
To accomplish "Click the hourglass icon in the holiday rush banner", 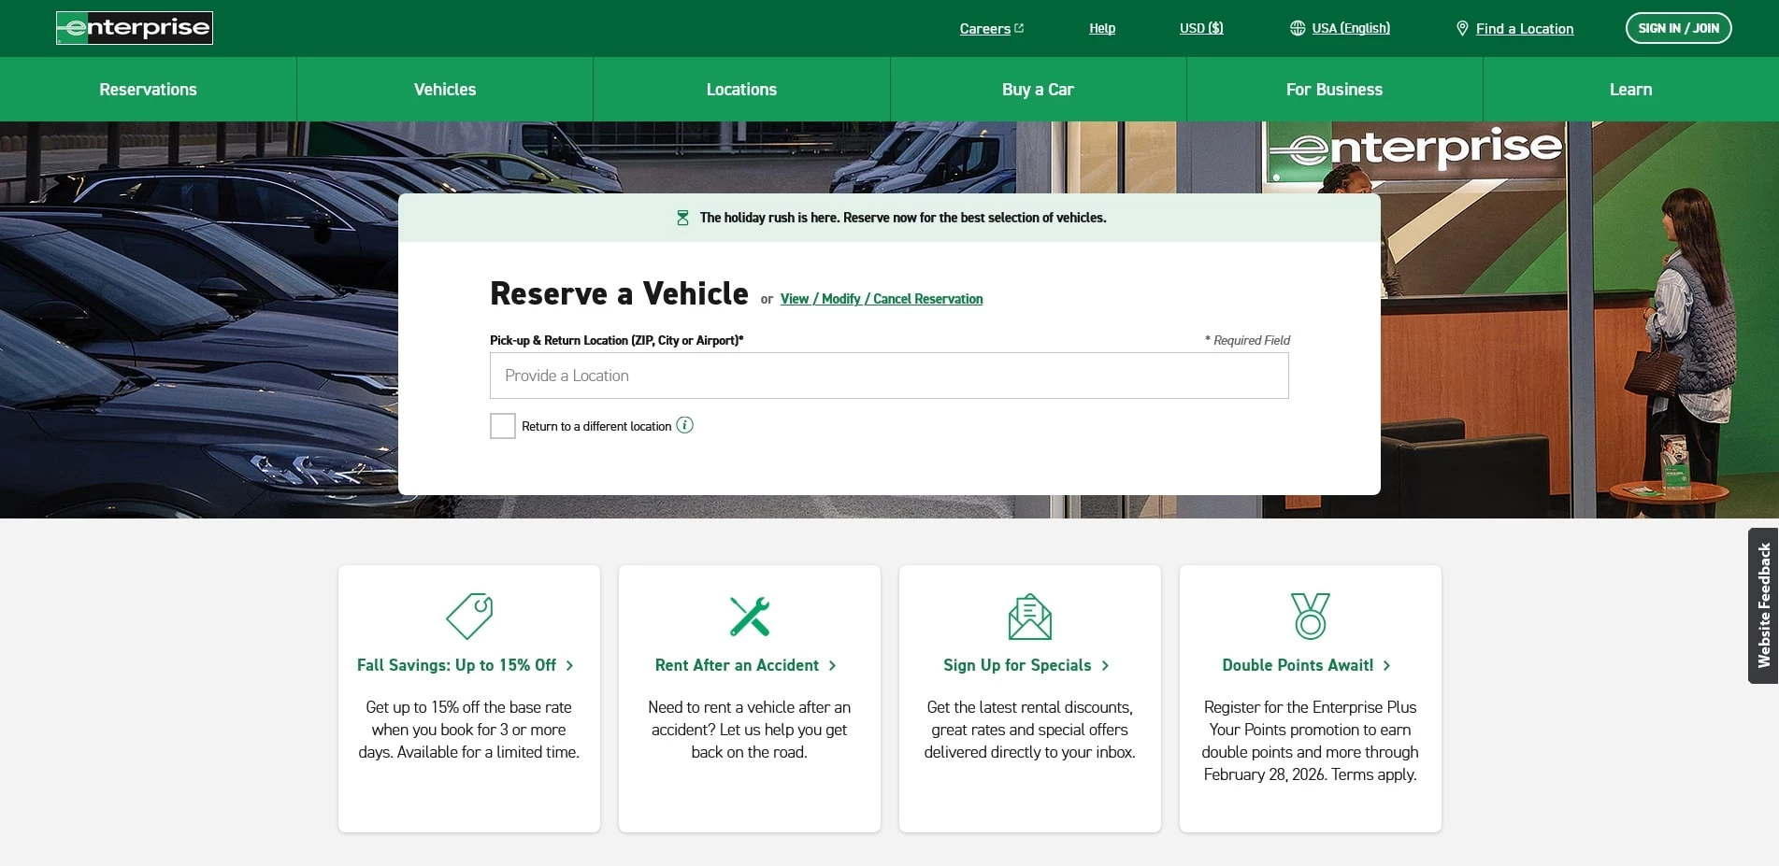I will [x=682, y=217].
